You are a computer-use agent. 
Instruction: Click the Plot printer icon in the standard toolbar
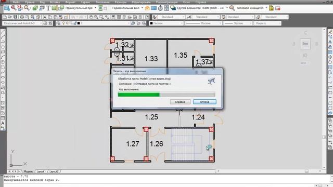point(22,17)
